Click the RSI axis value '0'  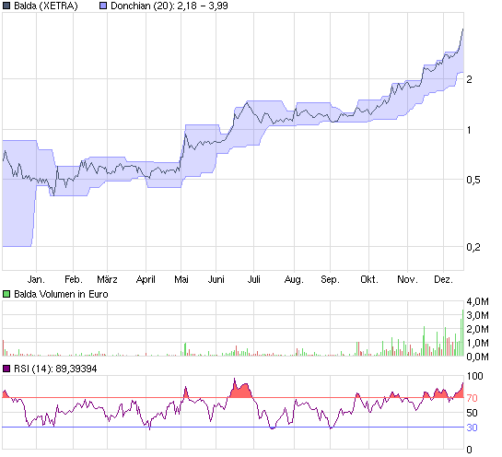pos(469,450)
